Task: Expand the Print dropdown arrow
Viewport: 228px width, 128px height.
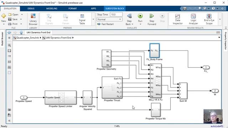Action: point(21,24)
